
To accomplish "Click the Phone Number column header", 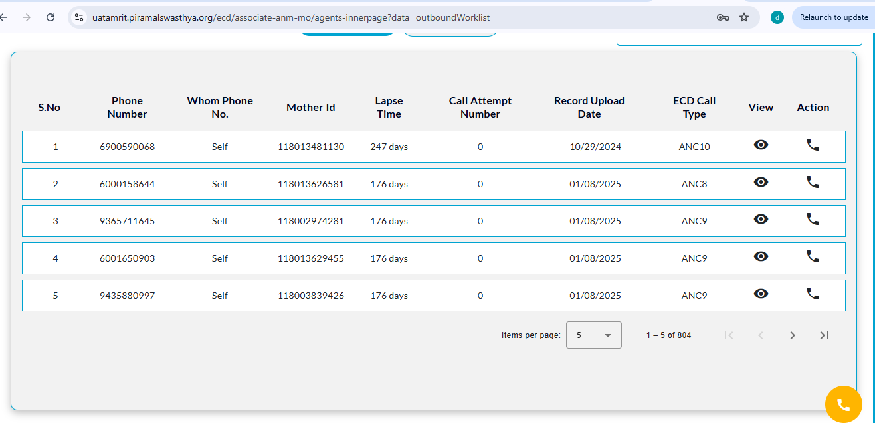I will [x=127, y=108].
